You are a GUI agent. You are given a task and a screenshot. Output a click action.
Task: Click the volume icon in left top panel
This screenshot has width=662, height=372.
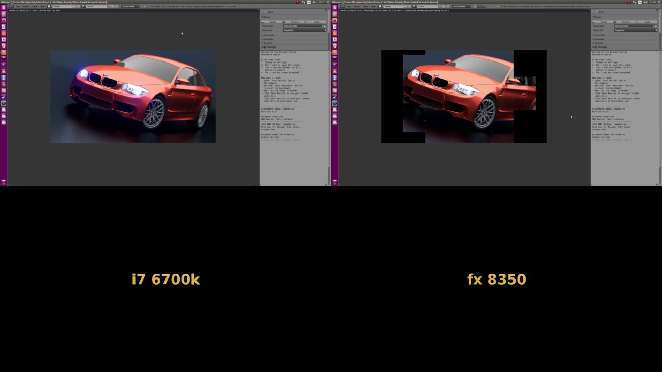[314, 2]
